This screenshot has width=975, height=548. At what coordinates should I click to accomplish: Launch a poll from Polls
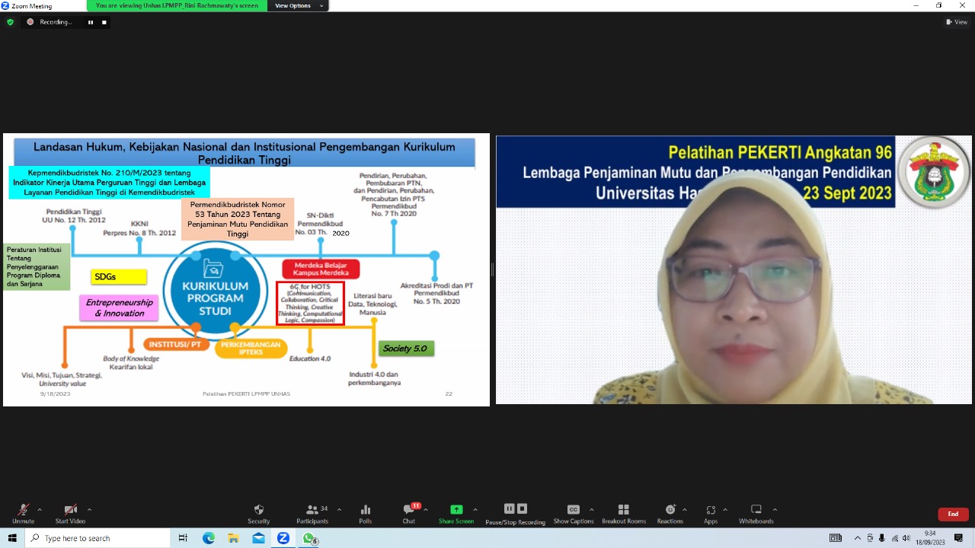[x=366, y=514]
